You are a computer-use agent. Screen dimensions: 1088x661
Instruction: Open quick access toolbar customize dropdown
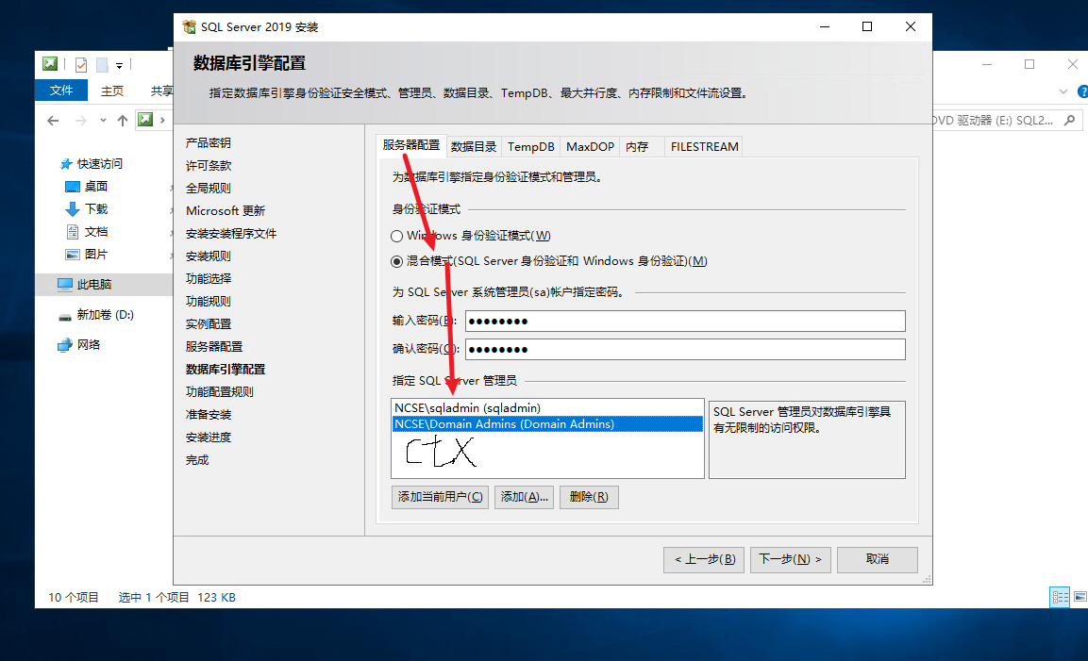point(120,66)
